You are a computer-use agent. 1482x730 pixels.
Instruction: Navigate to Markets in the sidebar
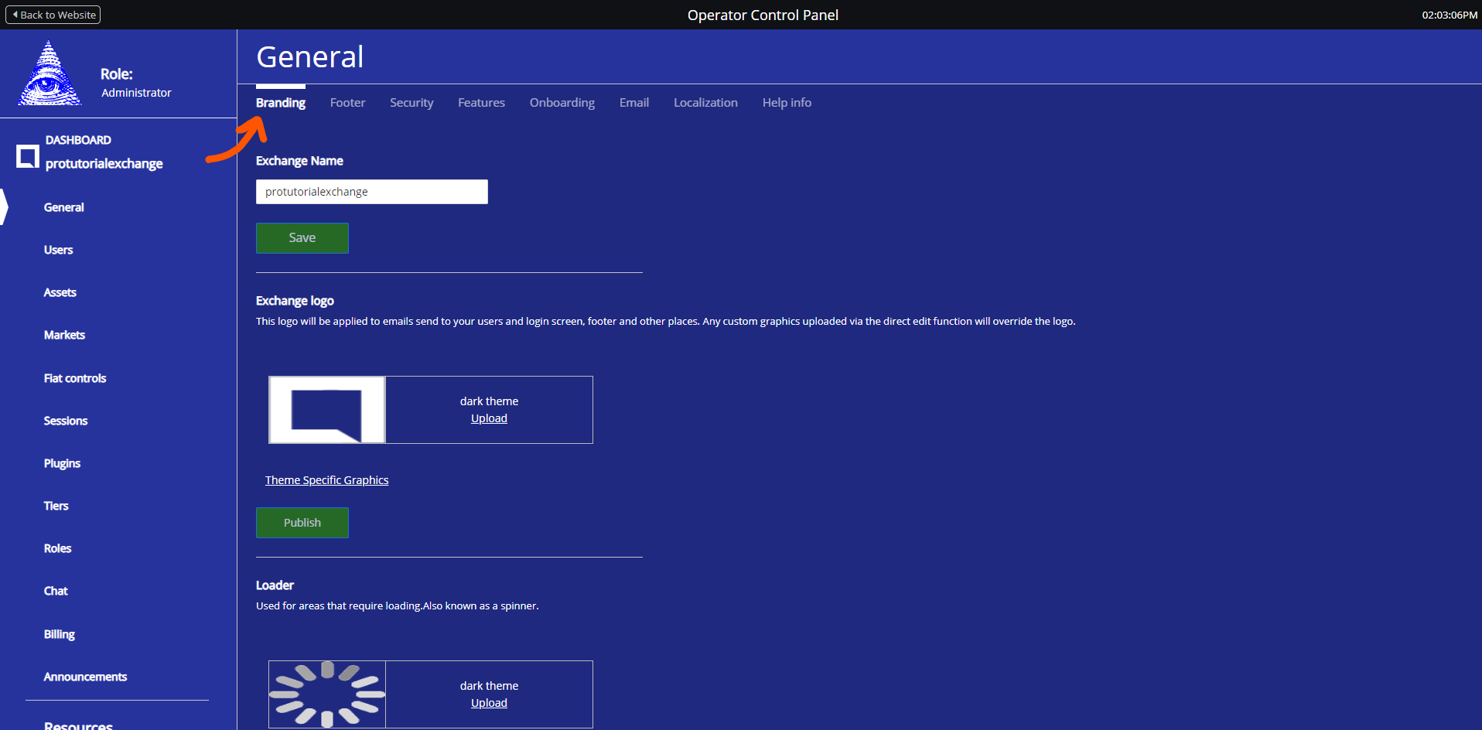pyautogui.click(x=64, y=335)
